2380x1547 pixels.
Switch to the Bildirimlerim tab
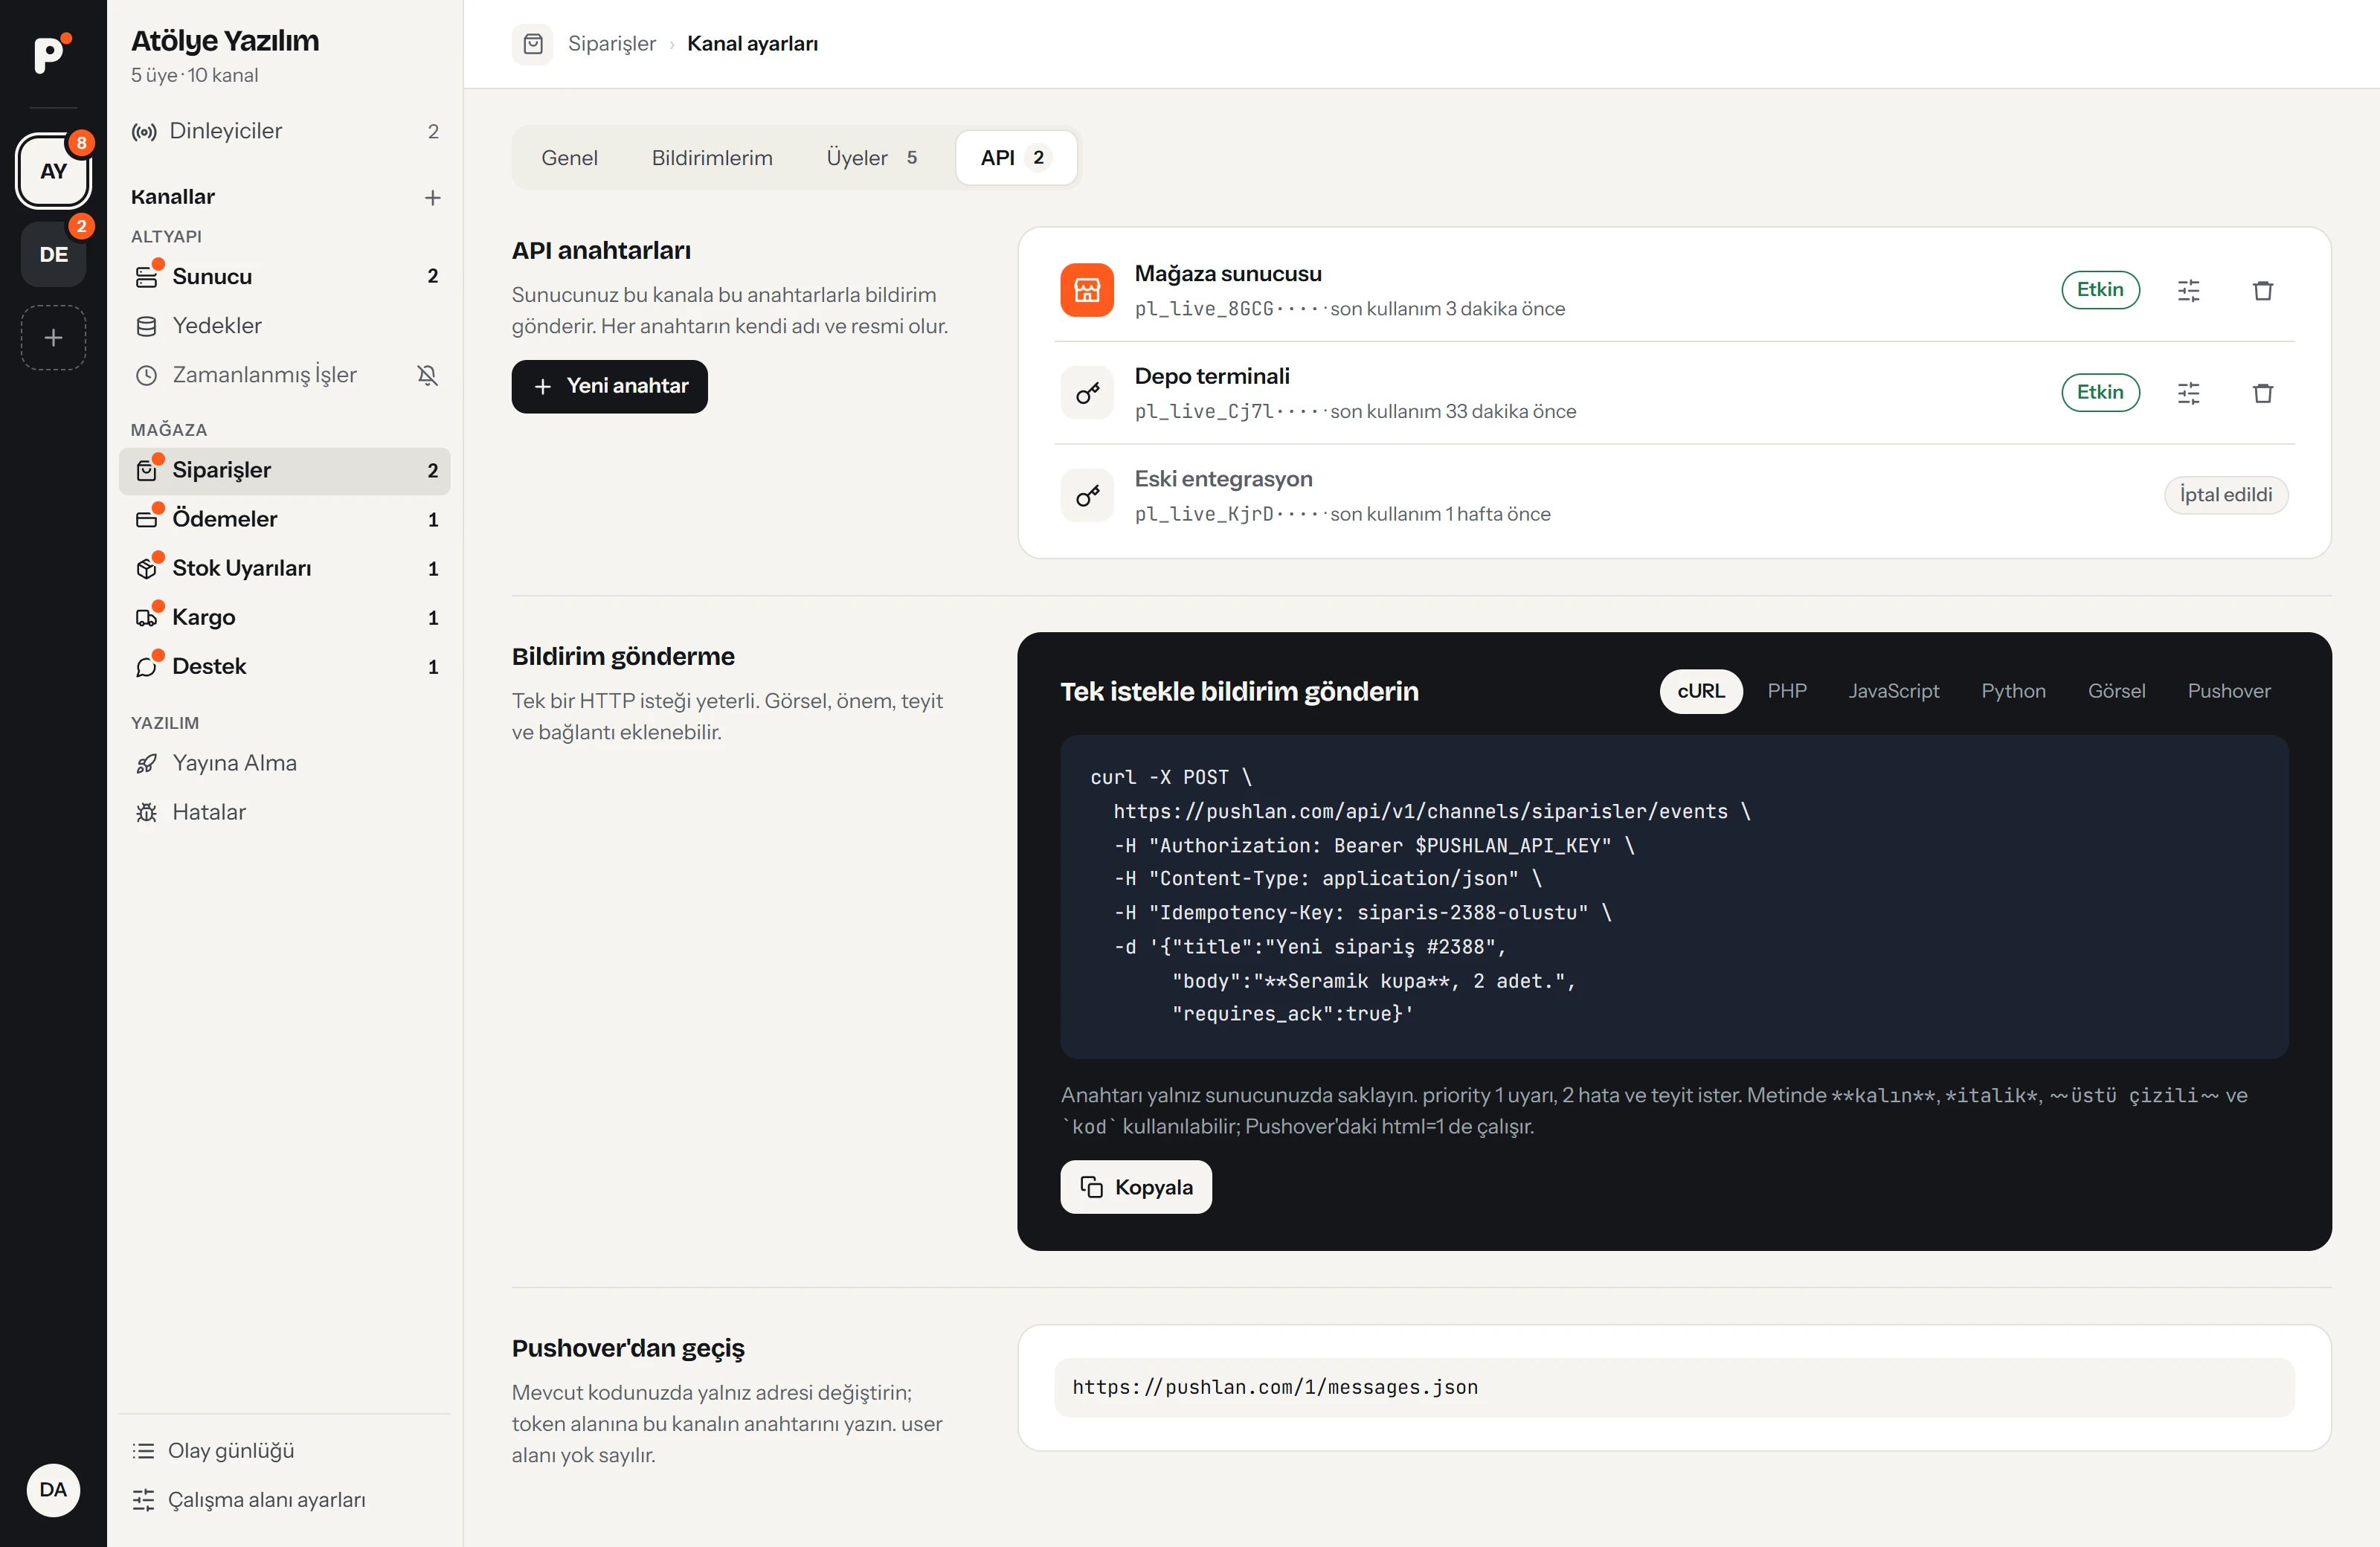(x=711, y=158)
